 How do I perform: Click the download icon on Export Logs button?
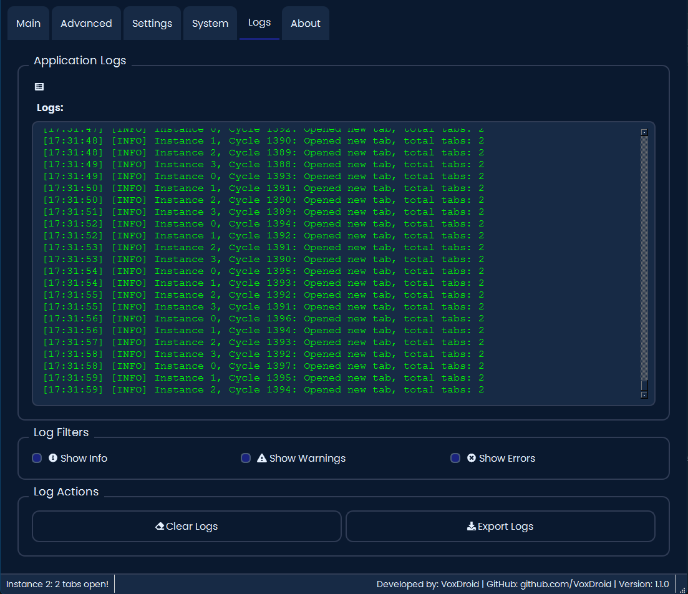pyautogui.click(x=472, y=526)
